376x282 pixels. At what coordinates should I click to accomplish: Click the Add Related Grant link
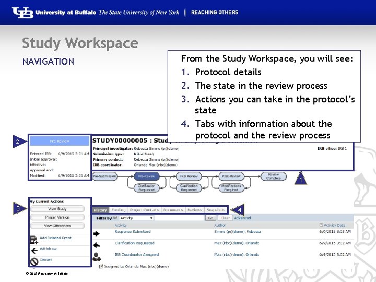[x=56, y=238]
